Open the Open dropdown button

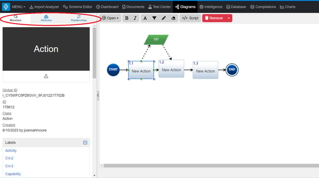point(110,18)
